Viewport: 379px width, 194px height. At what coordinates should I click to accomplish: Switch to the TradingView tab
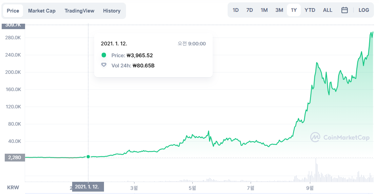click(x=79, y=10)
